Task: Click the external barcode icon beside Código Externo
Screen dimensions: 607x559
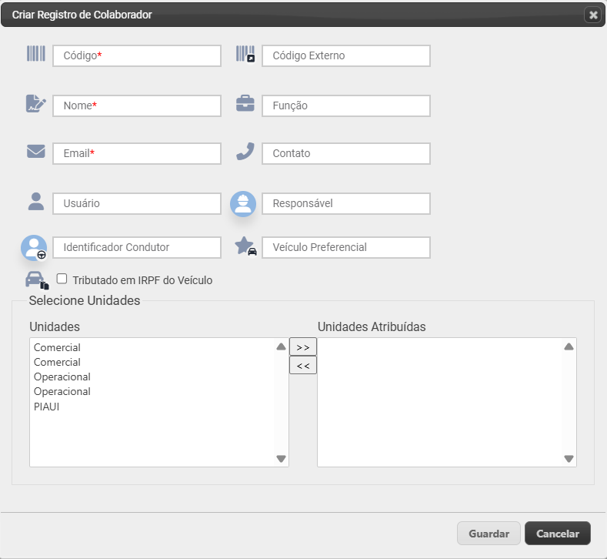Action: tap(245, 54)
